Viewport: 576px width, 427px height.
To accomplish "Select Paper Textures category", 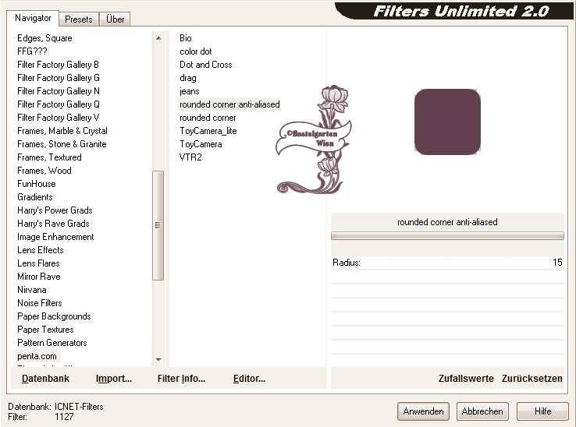I will [45, 330].
